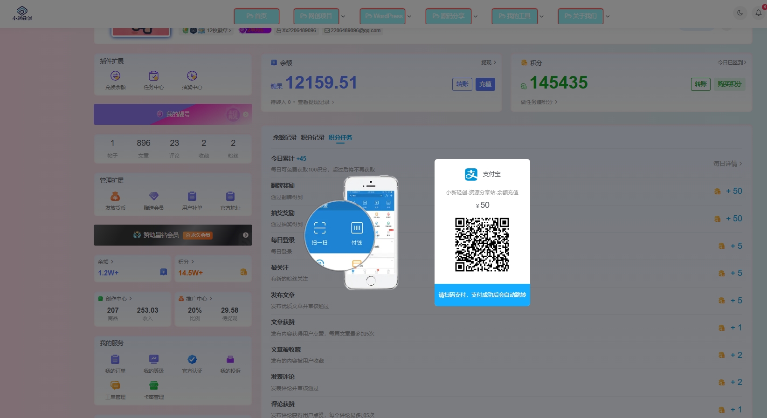Open the 我的投诉 icon
767x418 pixels.
[x=230, y=359]
